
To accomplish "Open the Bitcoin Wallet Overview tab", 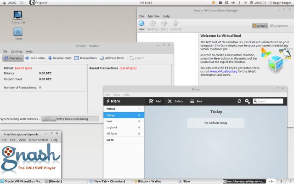I will pos(13,58).
